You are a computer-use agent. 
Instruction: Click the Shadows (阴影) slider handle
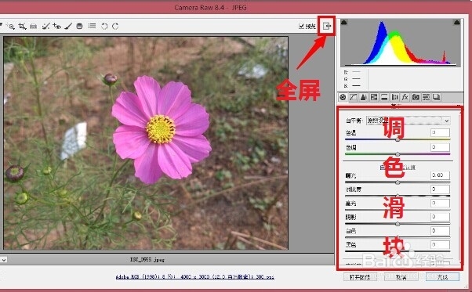[398, 224]
